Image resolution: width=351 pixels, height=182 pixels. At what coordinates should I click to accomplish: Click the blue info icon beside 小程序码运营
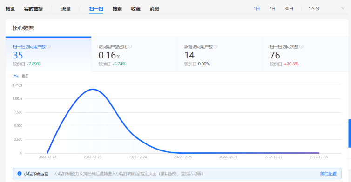[20, 174]
